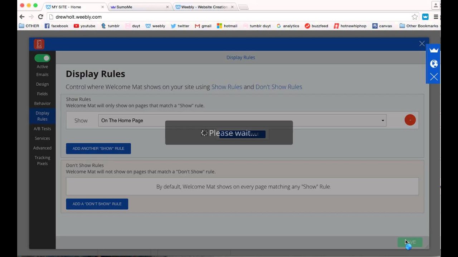This screenshot has width=458, height=257.
Task: Switch to the SumoMe browser tab
Action: 140,7
